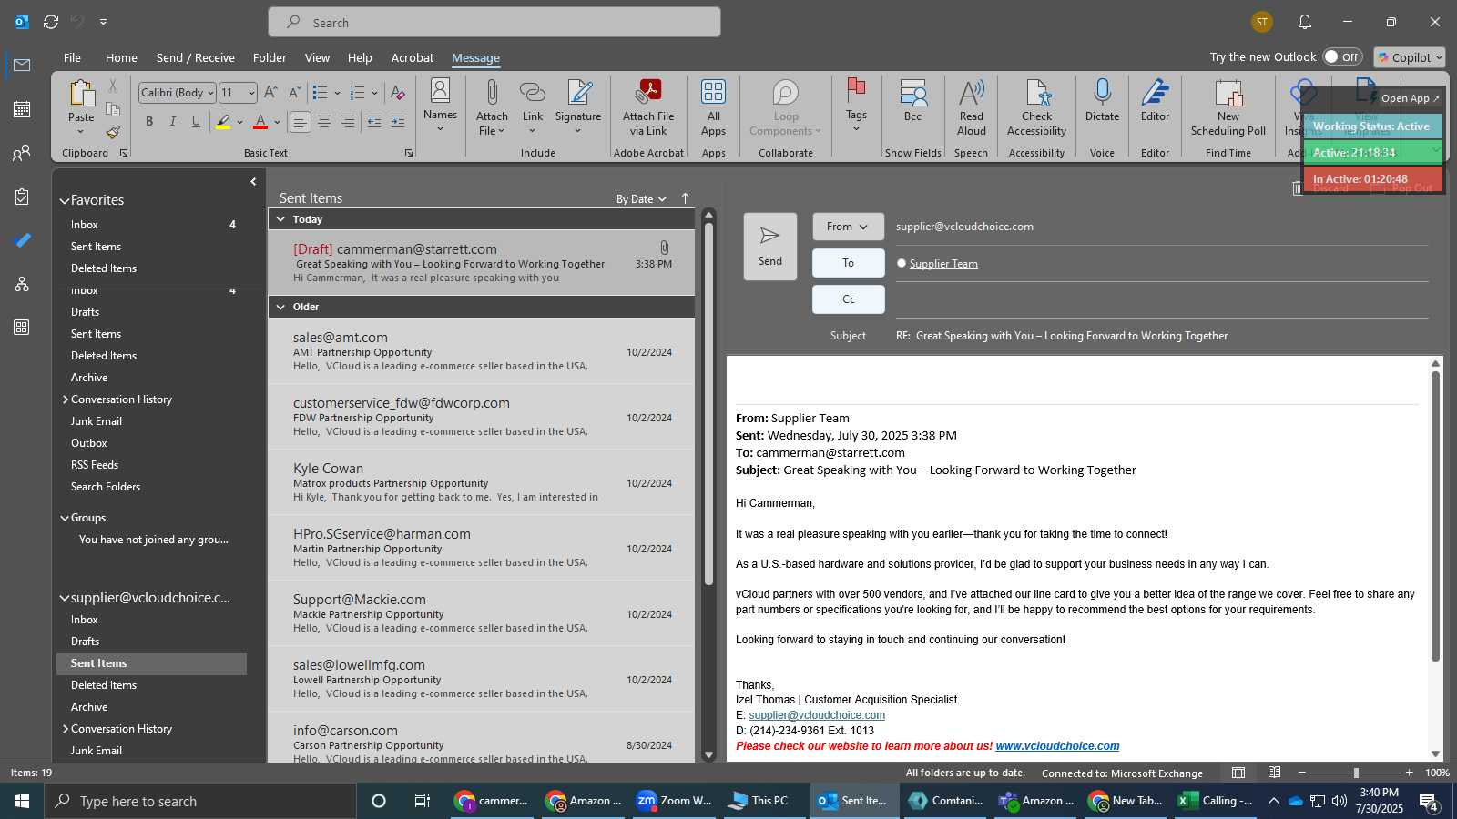Open By Date sort dropdown
Viewport: 1457px width, 819px height.
coord(641,199)
